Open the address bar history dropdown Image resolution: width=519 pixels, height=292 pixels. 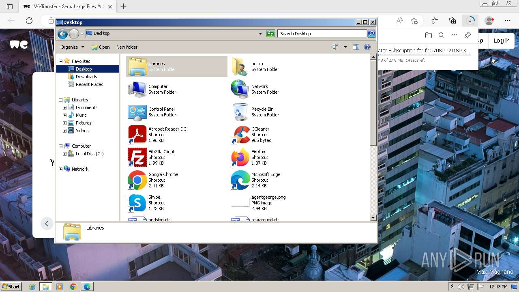point(260,34)
